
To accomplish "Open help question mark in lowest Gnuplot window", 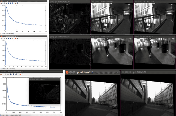I will click(x=23, y=74).
